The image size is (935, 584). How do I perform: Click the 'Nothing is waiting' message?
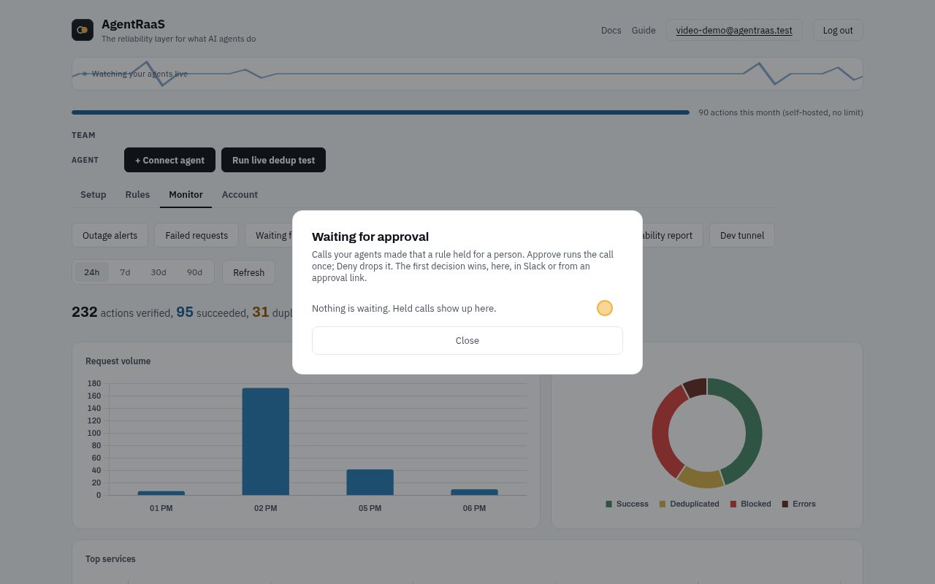coord(404,308)
